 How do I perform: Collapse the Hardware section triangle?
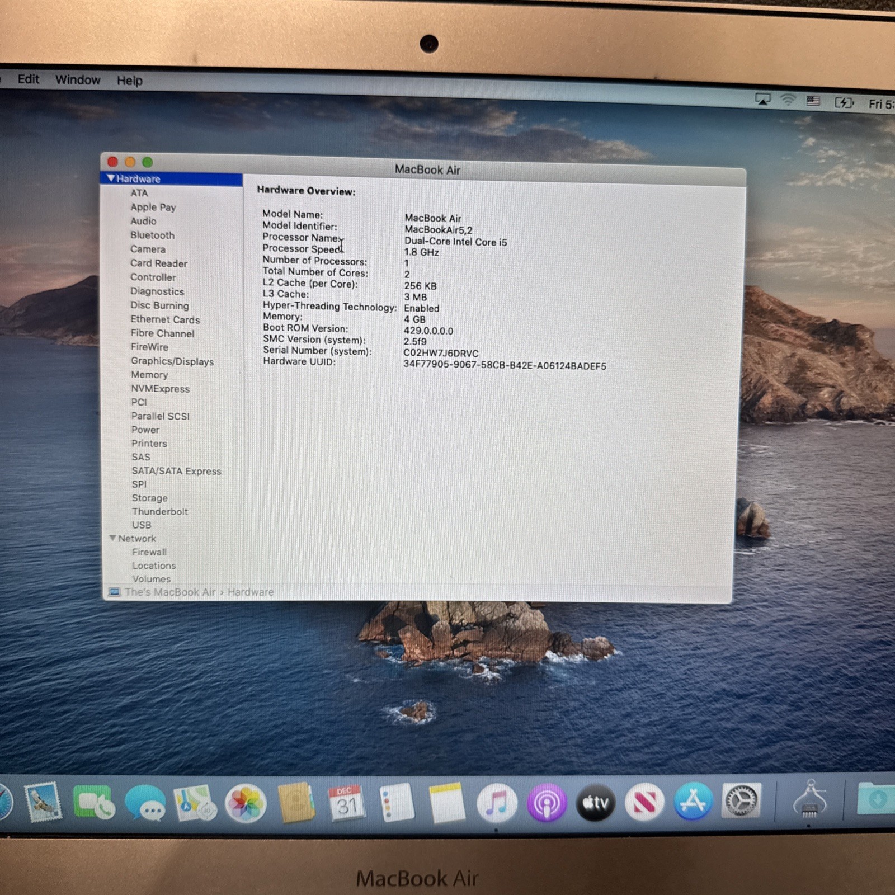click(111, 178)
